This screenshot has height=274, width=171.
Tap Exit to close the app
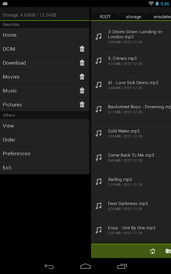[45, 167]
